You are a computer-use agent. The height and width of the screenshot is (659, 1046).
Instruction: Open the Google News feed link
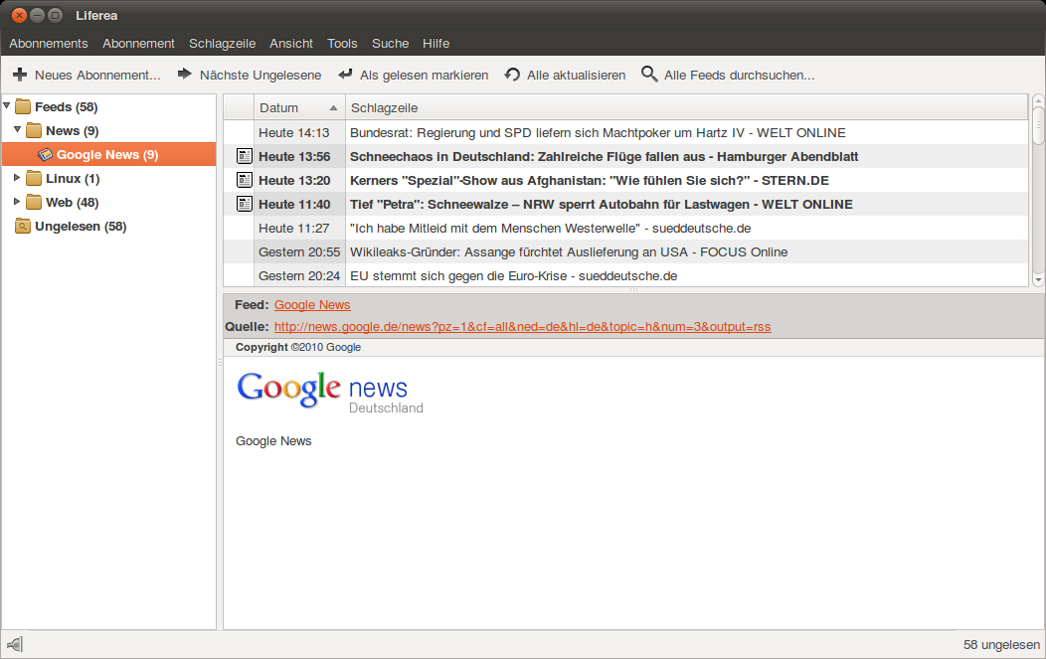pos(312,305)
